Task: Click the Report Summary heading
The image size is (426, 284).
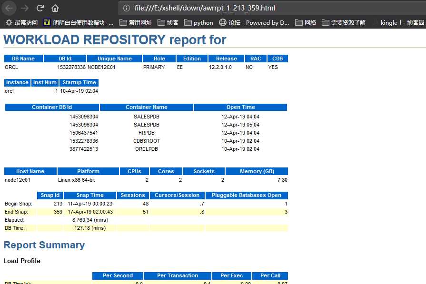Action: [x=44, y=245]
